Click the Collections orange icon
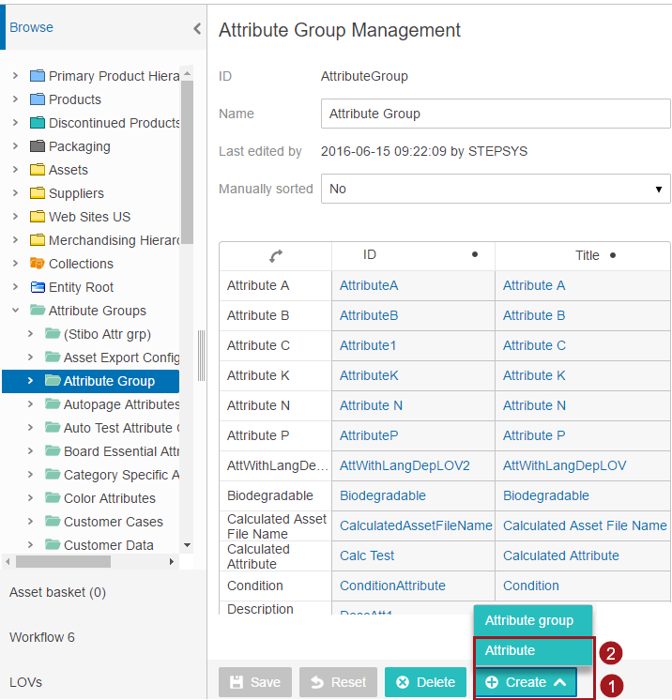 tap(38, 264)
